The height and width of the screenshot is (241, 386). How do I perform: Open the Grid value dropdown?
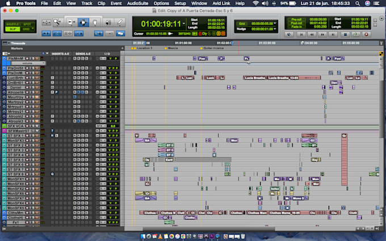point(275,23)
